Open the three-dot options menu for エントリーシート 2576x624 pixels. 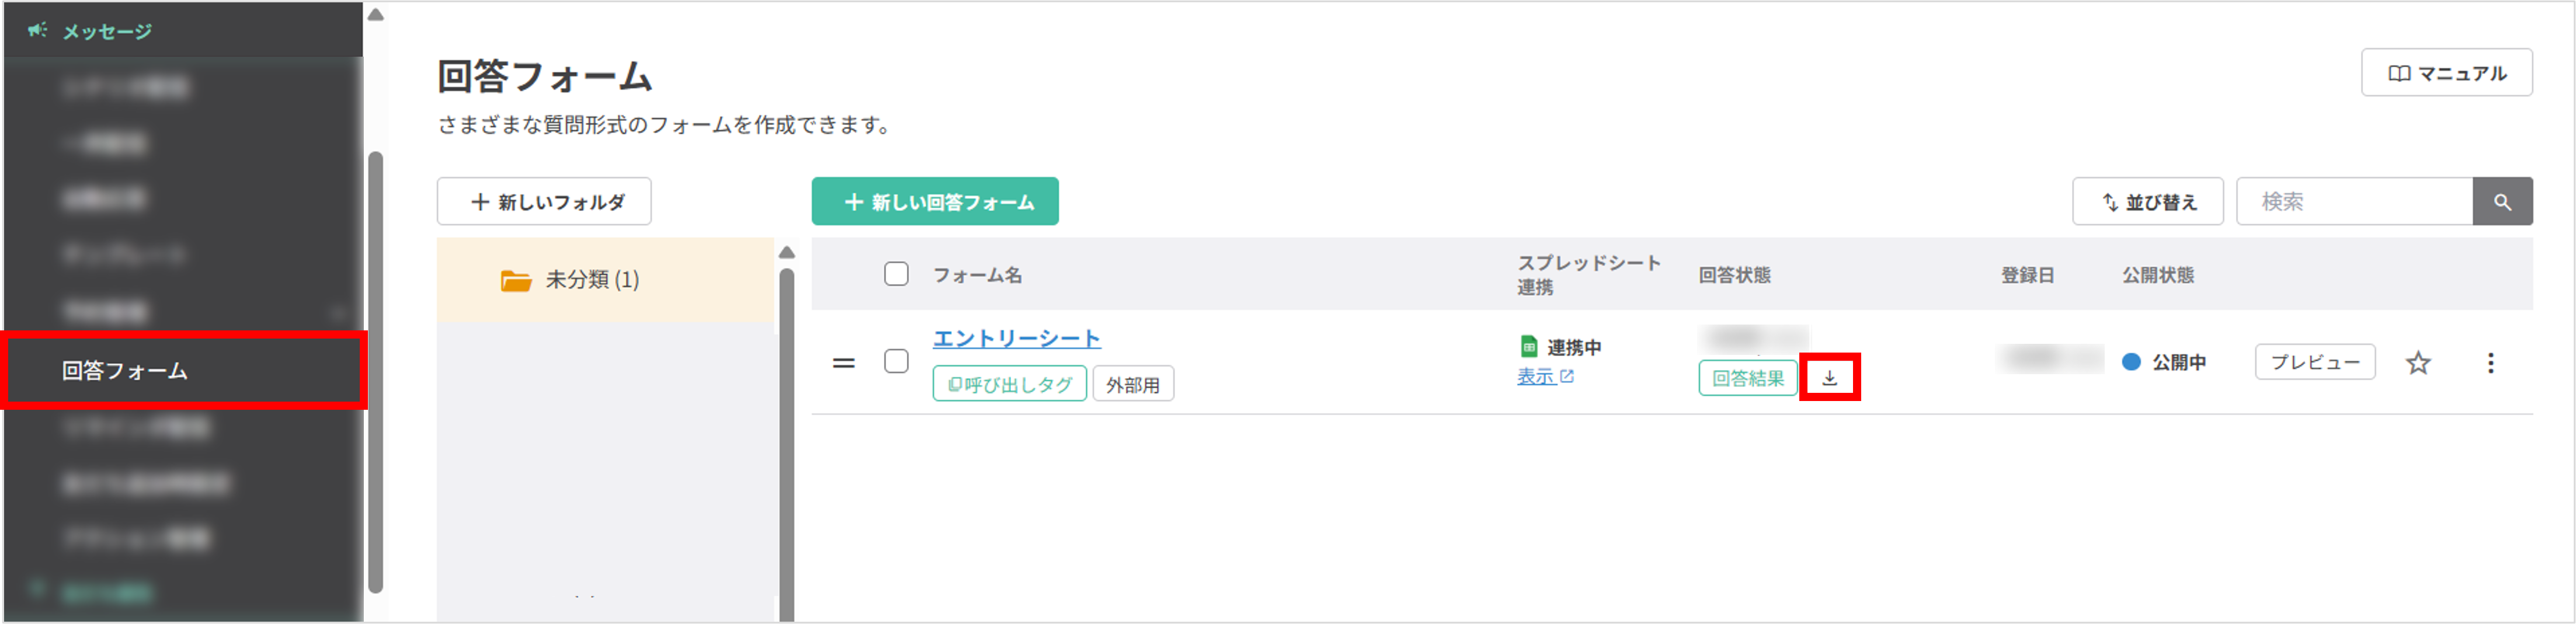pos(2490,362)
